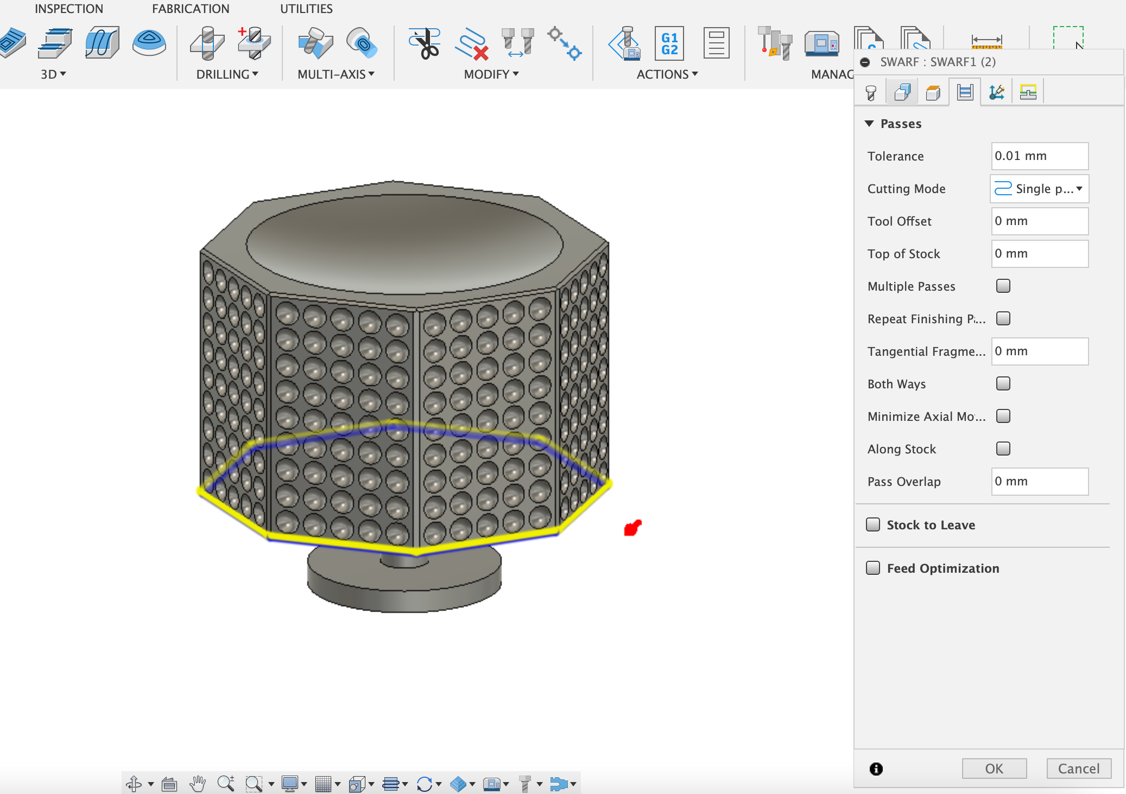Click the Post Process G1/G2 icon

[669, 43]
